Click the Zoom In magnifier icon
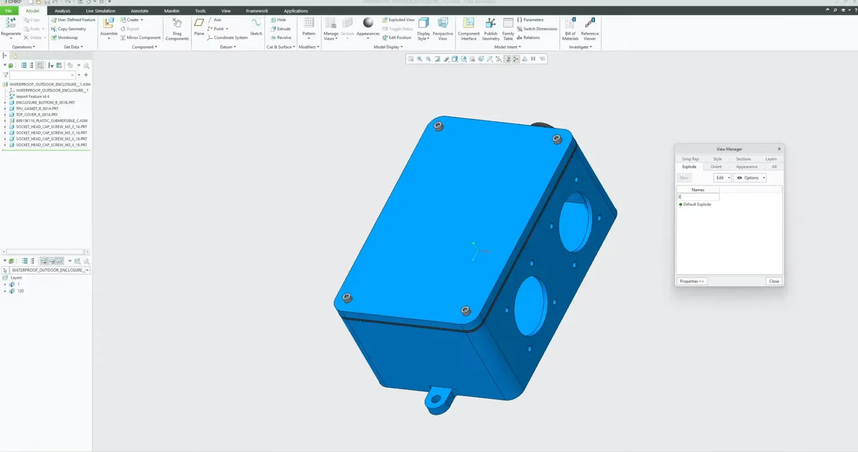The image size is (858, 452). pyautogui.click(x=419, y=59)
